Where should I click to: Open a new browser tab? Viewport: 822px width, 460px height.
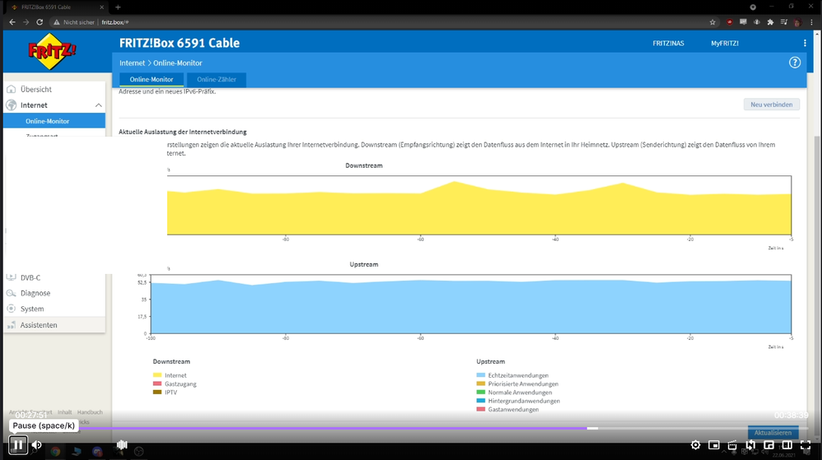(x=118, y=7)
